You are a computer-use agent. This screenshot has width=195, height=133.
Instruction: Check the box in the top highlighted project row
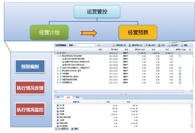point(180,53)
